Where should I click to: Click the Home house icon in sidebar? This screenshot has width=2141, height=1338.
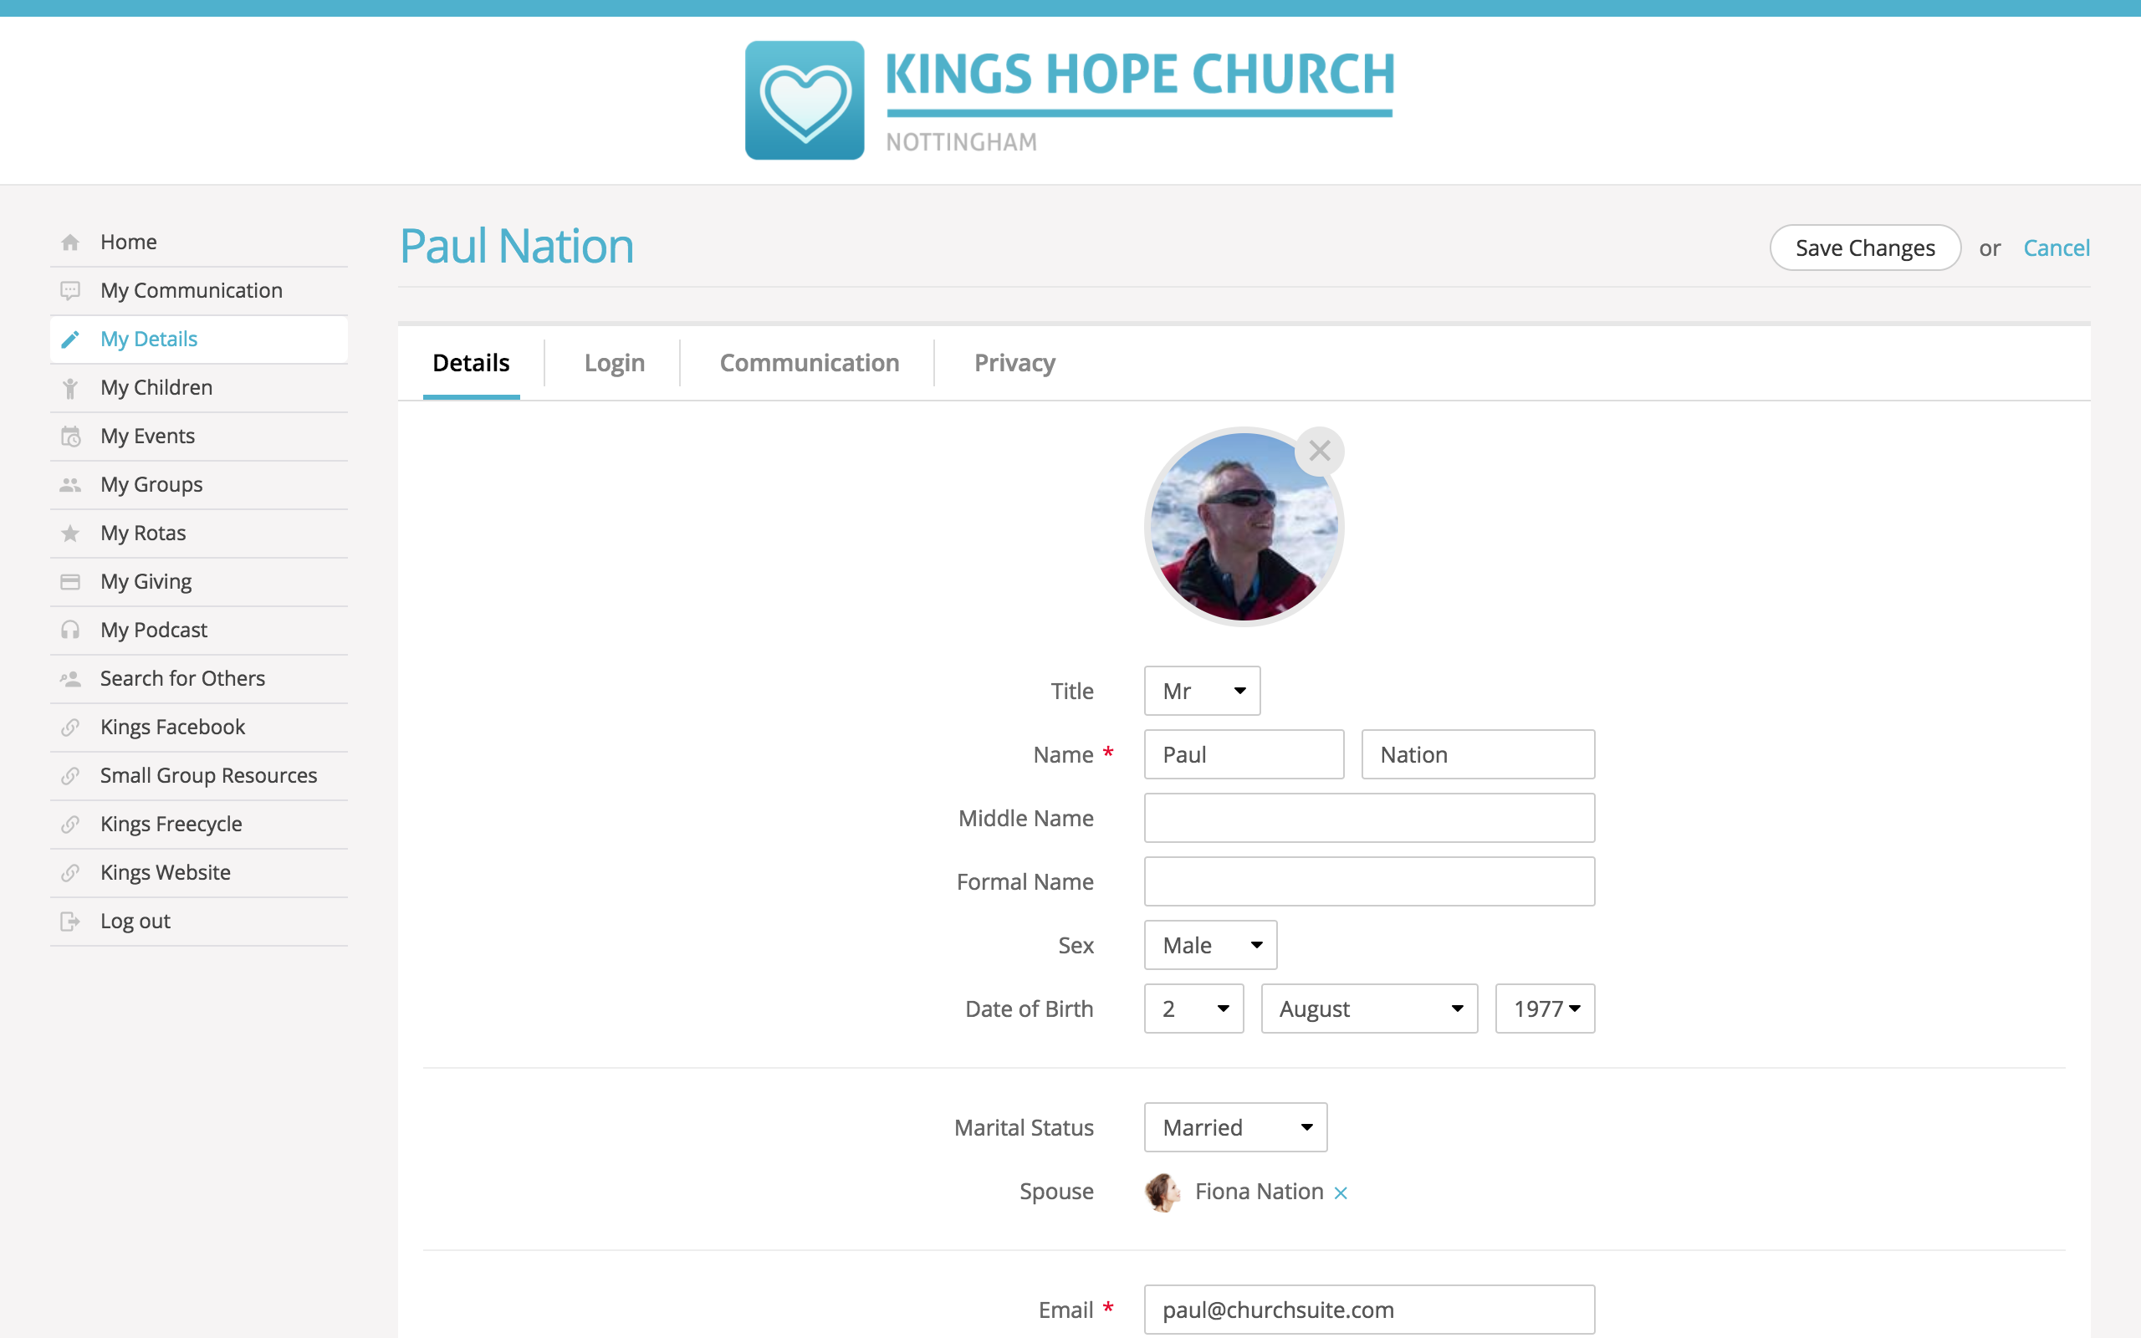(71, 243)
